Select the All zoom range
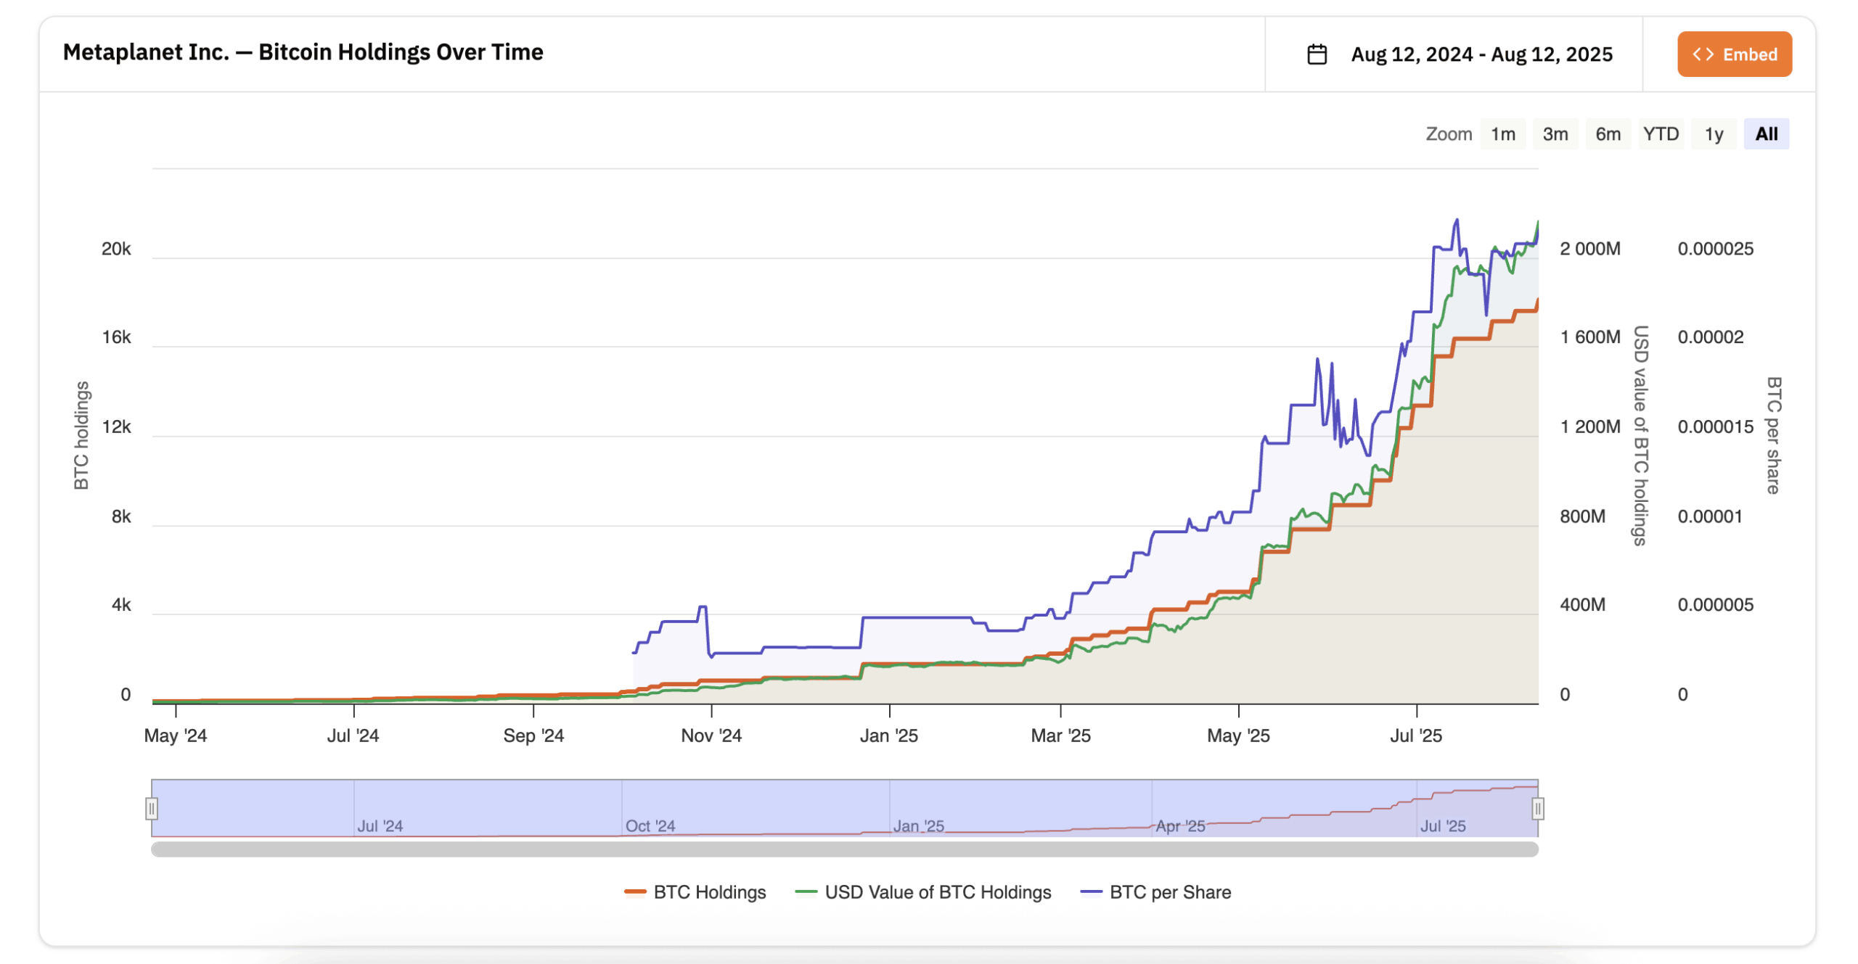 [1766, 134]
